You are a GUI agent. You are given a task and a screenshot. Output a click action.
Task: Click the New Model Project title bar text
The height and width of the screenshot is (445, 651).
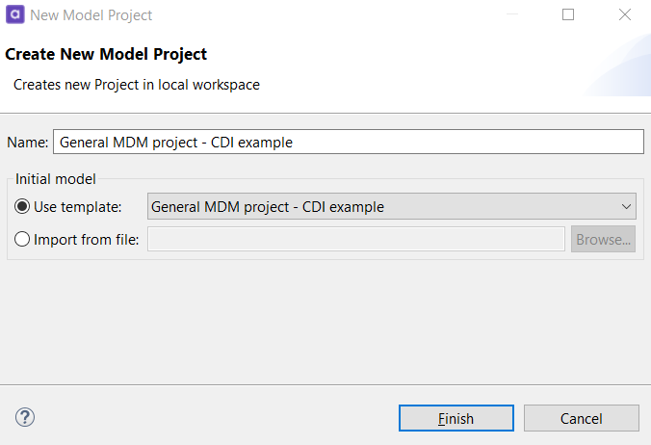pos(91,14)
